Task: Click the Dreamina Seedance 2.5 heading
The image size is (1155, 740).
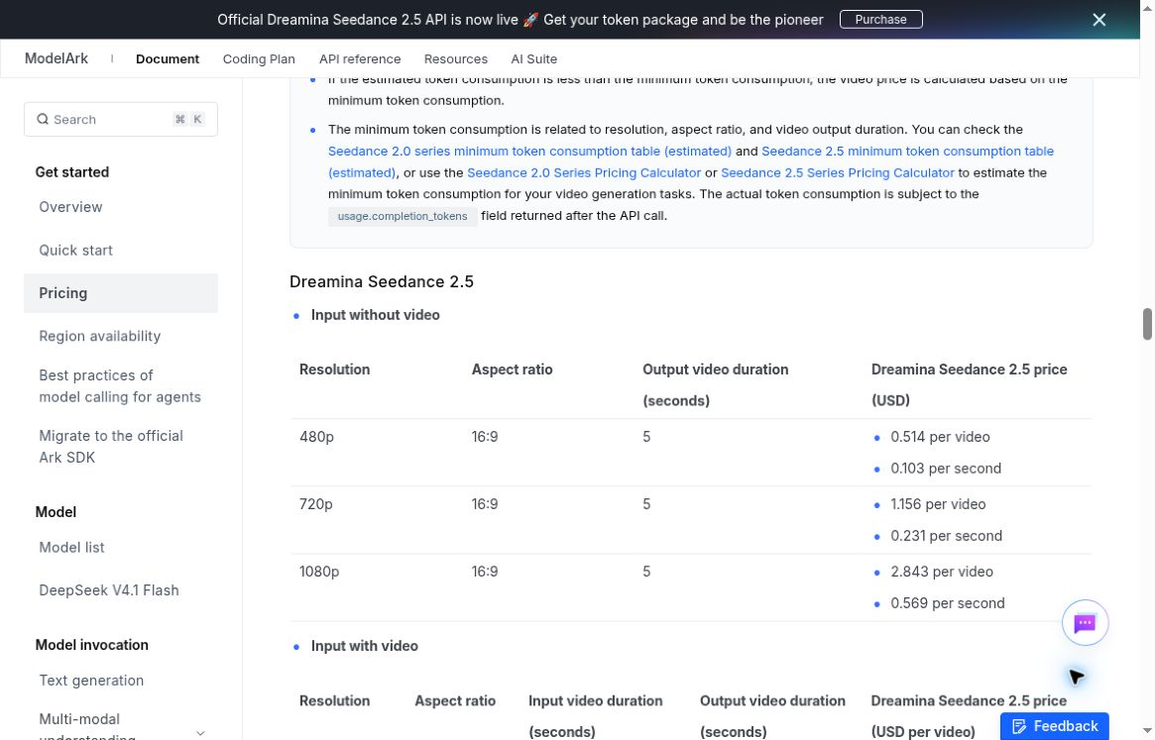Action: [x=382, y=282]
